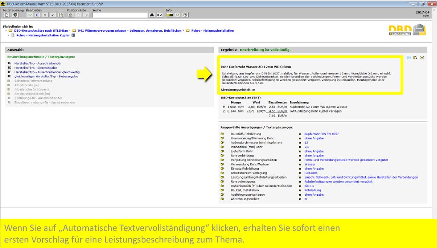
Task: Click the Kupferrohr AD 12mm WD 0,6mm Wasser cost row
Action: [x=285, y=107]
